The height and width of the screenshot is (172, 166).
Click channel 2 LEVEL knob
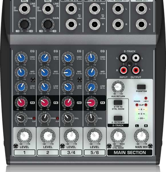(x=48, y=136)
